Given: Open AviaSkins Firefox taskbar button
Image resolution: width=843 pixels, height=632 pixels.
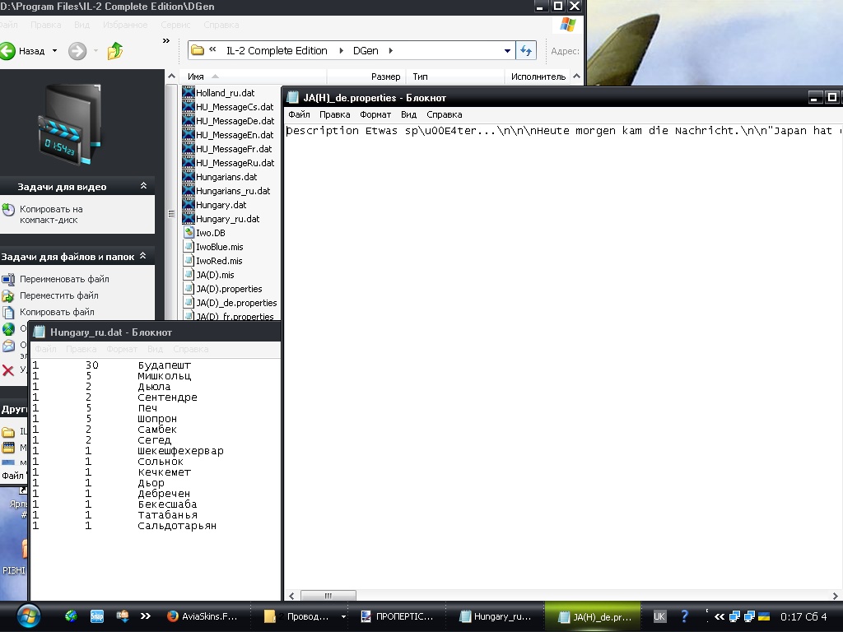Looking at the screenshot, I should point(203,616).
